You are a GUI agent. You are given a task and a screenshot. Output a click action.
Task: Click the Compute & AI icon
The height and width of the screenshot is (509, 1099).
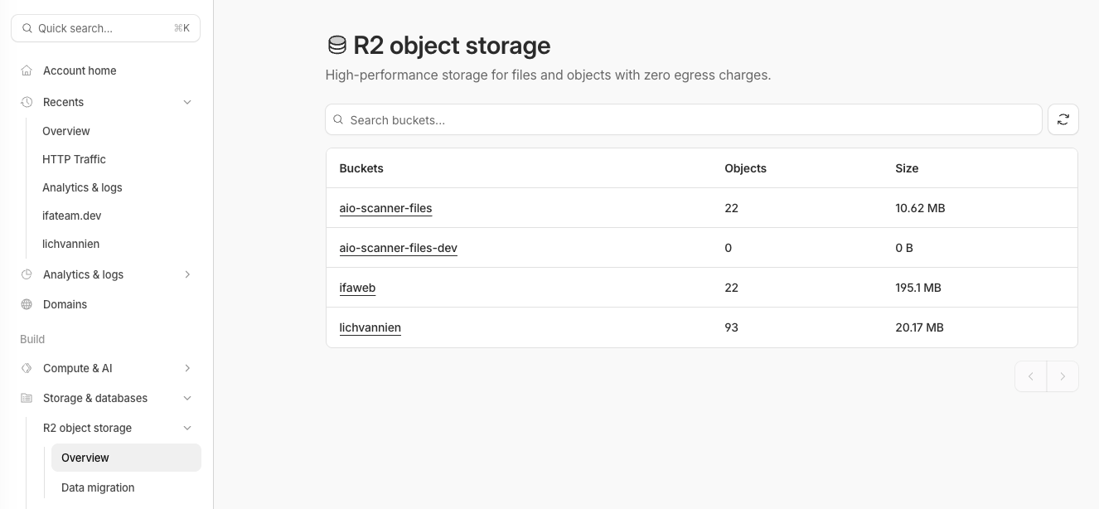[x=26, y=368]
